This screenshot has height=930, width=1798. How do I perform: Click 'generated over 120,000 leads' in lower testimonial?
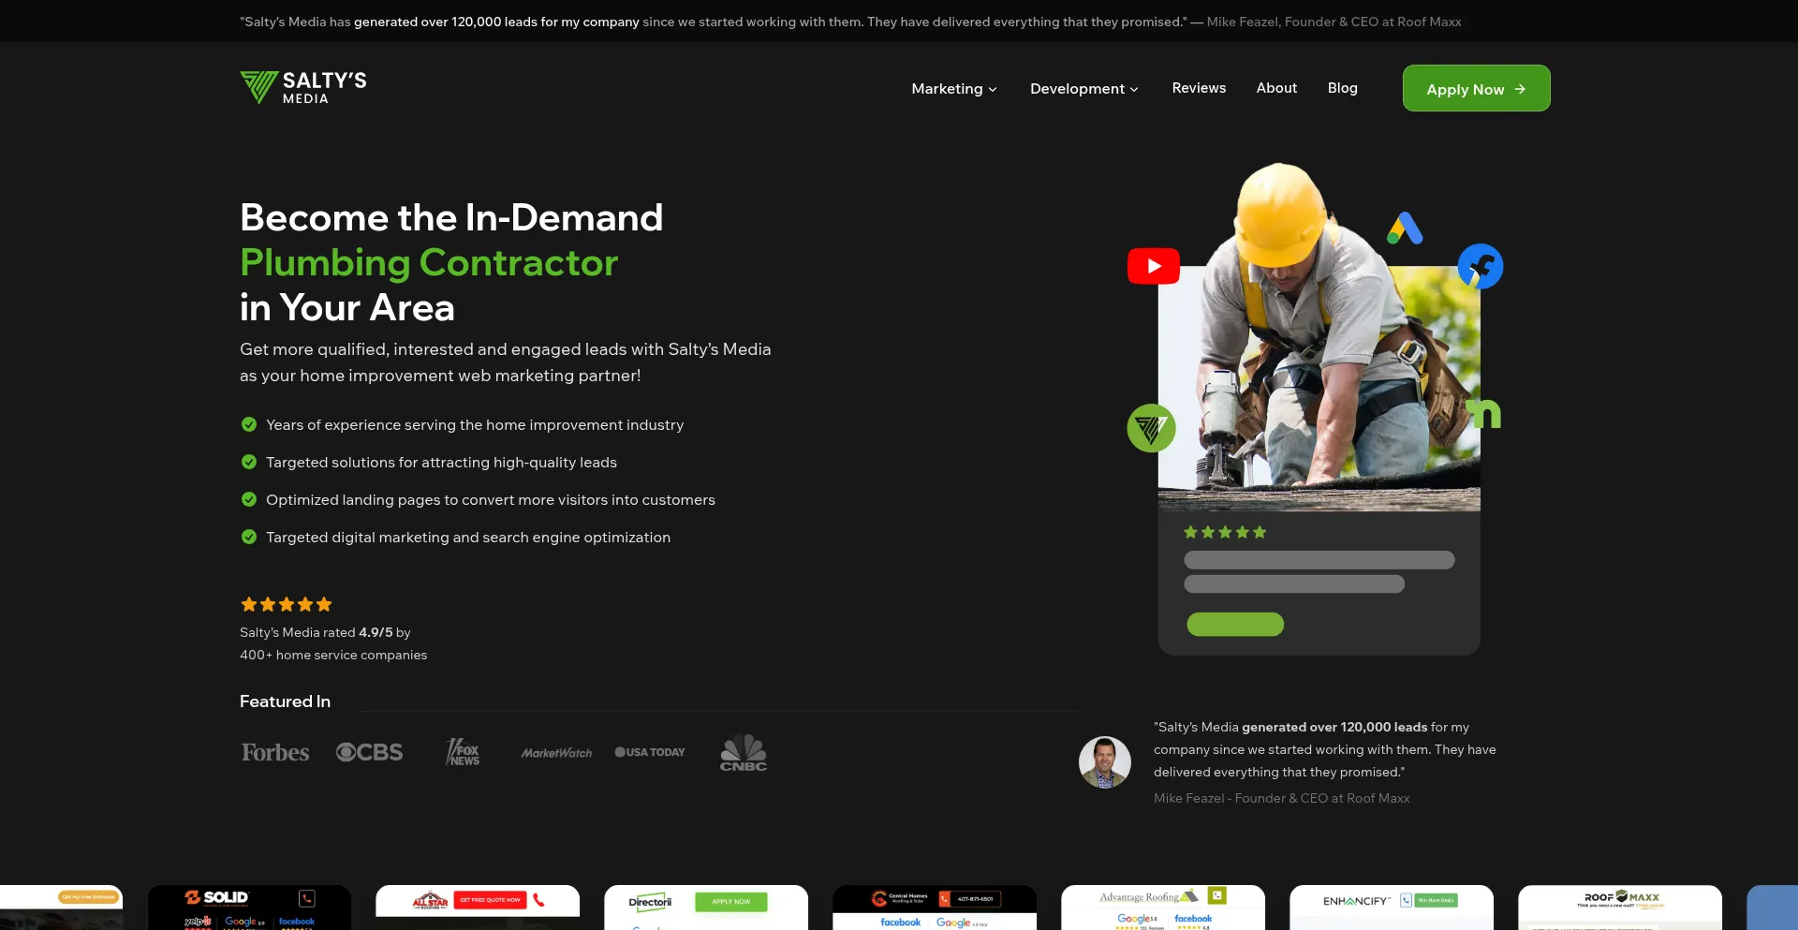(1334, 727)
